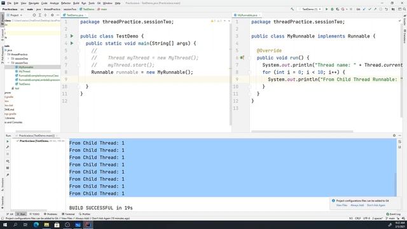Run the main method gutter arrow
The image size is (407, 229).
(72, 43)
